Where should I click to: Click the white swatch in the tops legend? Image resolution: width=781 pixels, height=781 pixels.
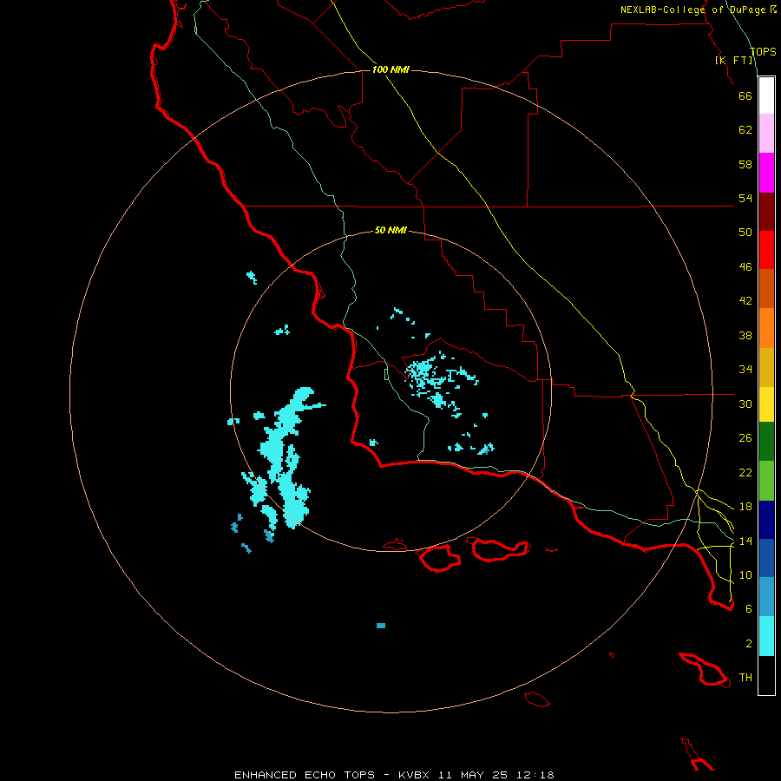(x=766, y=95)
